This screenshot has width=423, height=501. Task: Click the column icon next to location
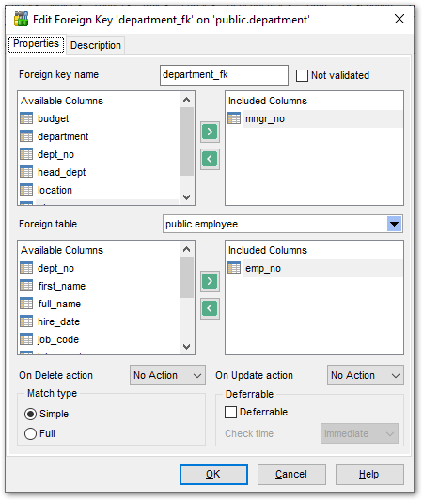(x=26, y=190)
